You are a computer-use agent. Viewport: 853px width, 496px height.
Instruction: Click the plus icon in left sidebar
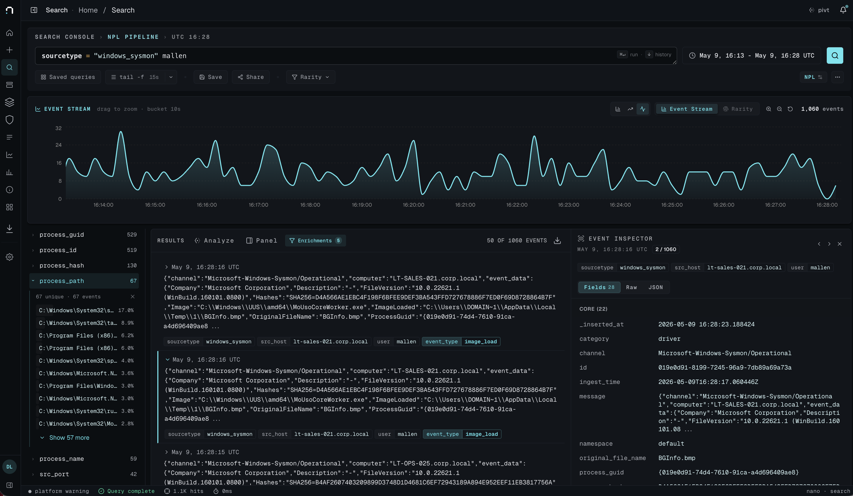[x=10, y=50]
